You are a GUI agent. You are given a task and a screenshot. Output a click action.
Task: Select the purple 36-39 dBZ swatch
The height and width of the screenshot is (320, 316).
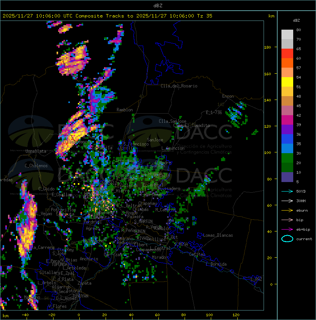(287, 129)
